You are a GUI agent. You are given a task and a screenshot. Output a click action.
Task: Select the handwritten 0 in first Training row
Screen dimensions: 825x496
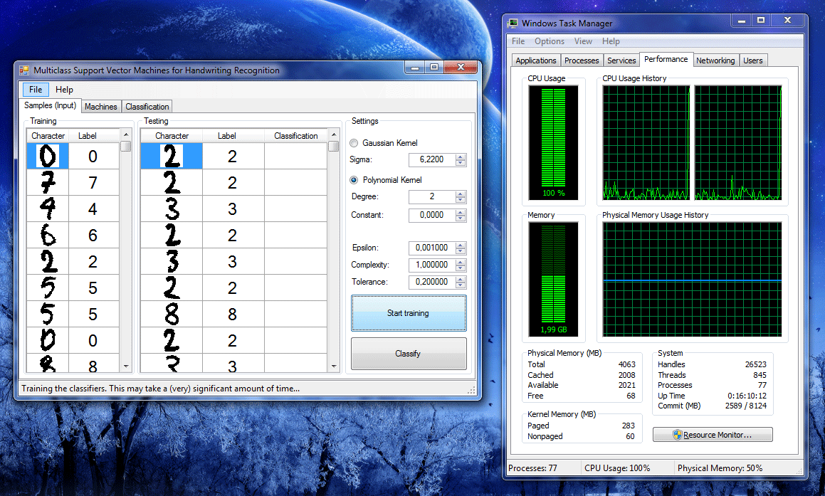pos(48,157)
